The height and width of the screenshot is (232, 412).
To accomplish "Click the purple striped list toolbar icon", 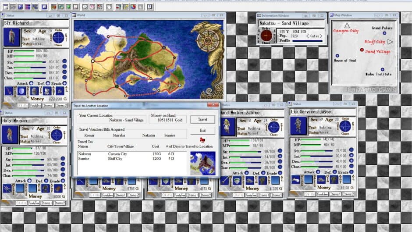I will coord(27,7).
